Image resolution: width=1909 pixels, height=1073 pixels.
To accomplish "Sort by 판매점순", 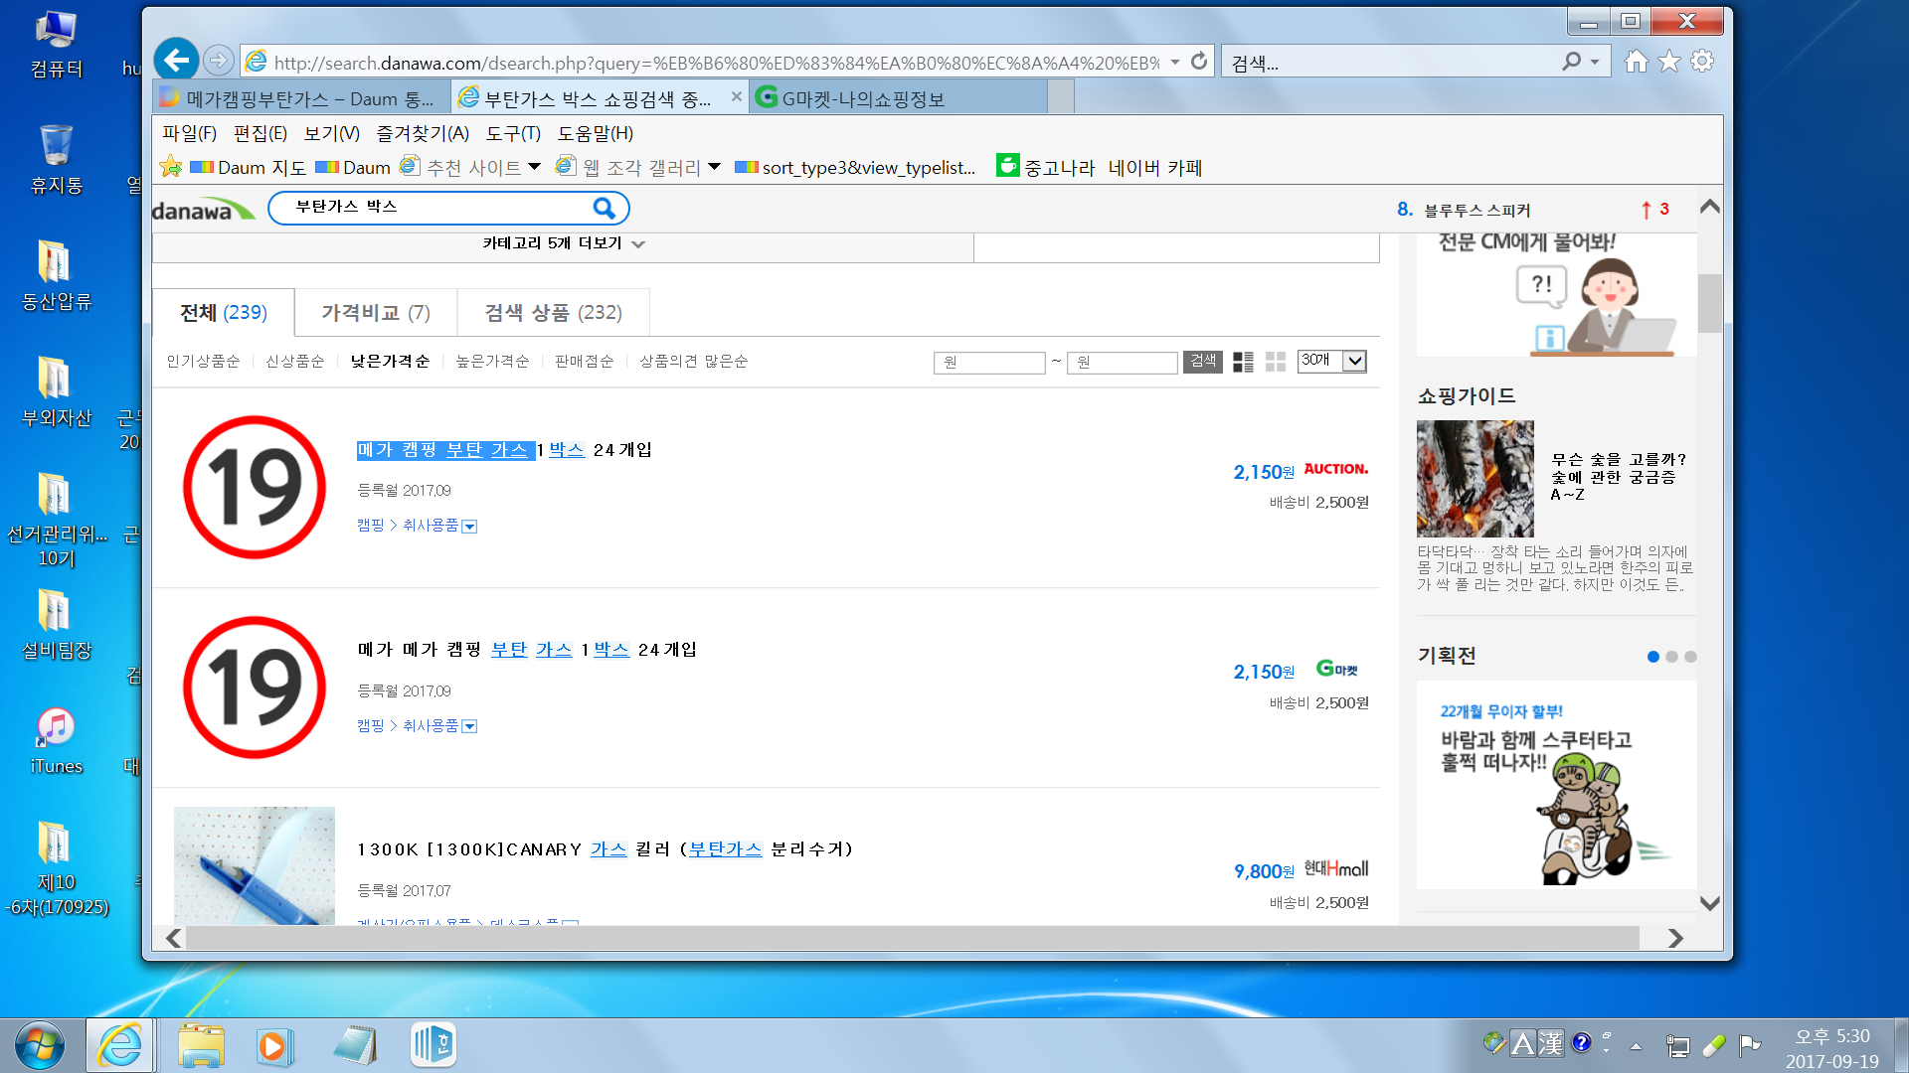I will 584,362.
